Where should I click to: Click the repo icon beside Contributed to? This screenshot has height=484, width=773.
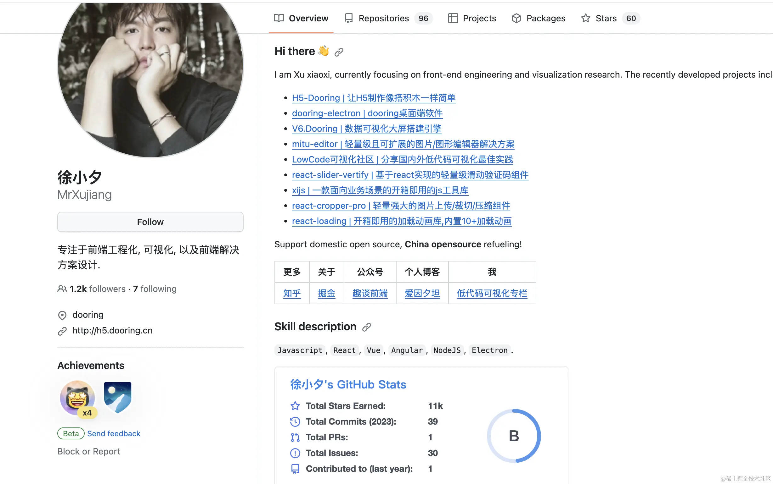pos(295,469)
